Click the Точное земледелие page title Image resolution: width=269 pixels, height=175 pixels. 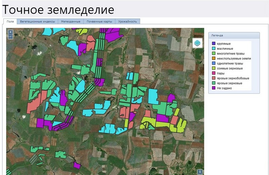(58, 9)
